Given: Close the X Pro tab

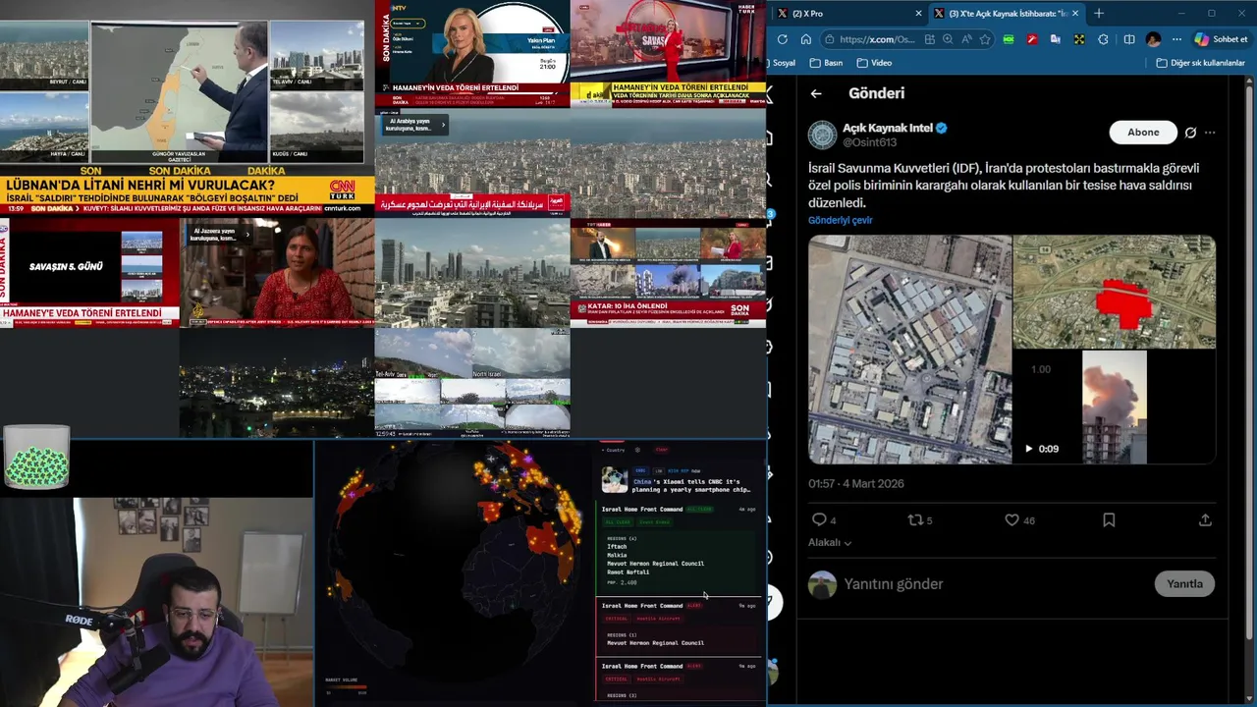Looking at the screenshot, I should [x=918, y=14].
